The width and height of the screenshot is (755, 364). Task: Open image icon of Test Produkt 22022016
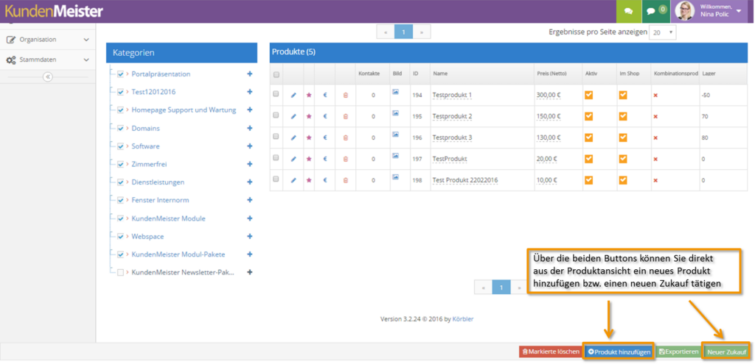point(395,176)
